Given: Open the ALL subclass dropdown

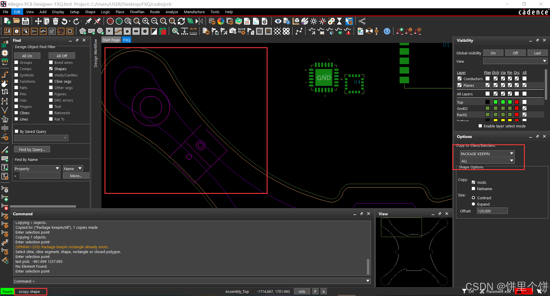Looking at the screenshot, I should pos(487,161).
